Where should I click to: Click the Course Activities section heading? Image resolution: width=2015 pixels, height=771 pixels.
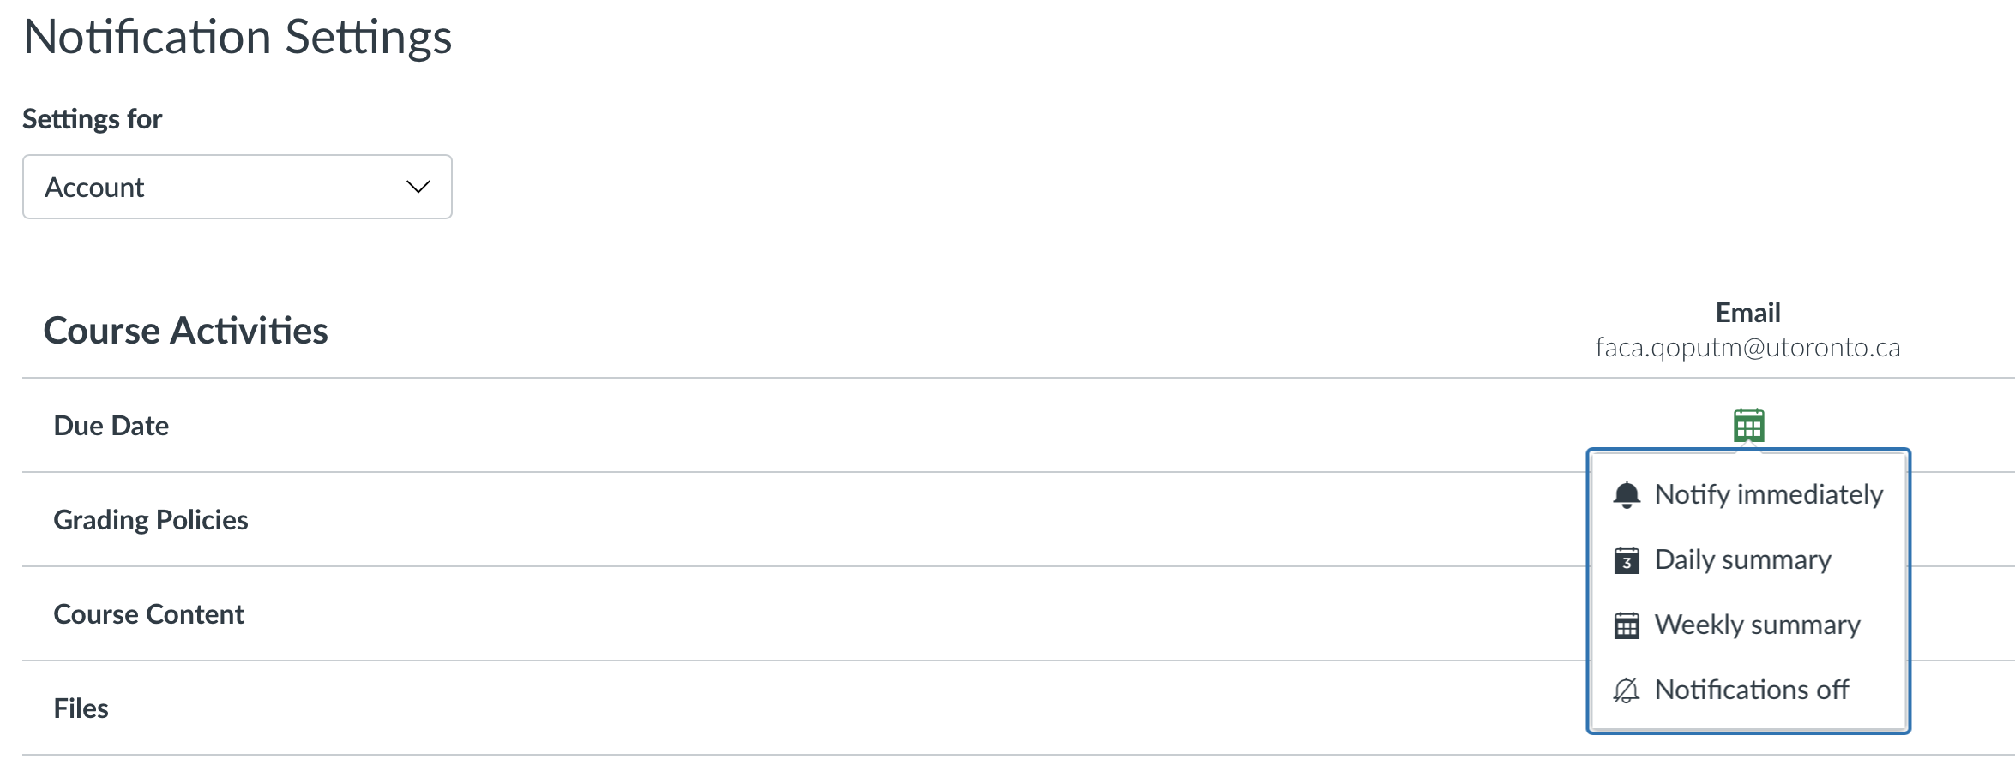click(x=186, y=331)
